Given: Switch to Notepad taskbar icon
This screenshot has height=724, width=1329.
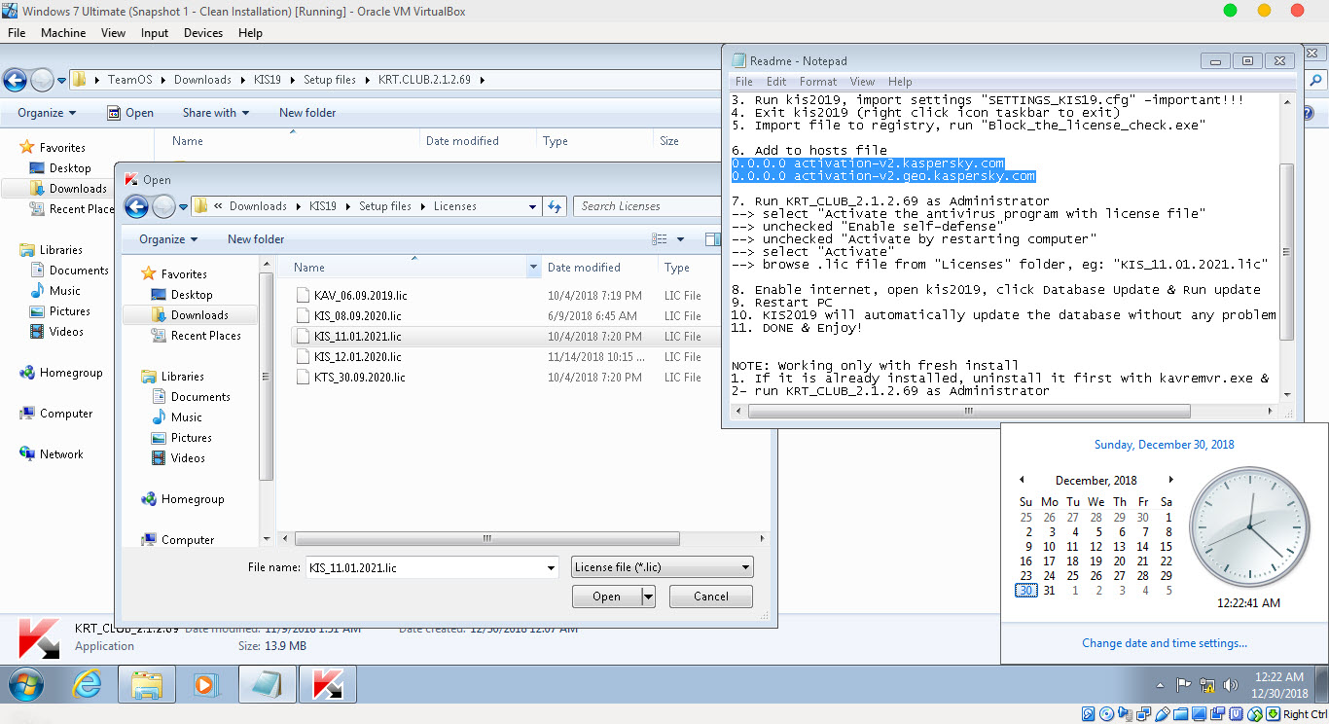Looking at the screenshot, I should coord(267,684).
